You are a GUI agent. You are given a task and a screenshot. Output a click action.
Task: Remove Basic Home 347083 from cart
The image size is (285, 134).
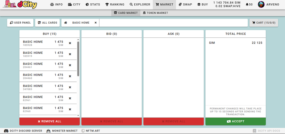tap(70, 87)
